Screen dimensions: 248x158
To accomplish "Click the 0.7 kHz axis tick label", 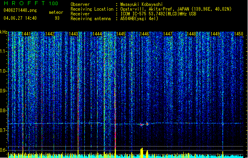I will 4,130.
